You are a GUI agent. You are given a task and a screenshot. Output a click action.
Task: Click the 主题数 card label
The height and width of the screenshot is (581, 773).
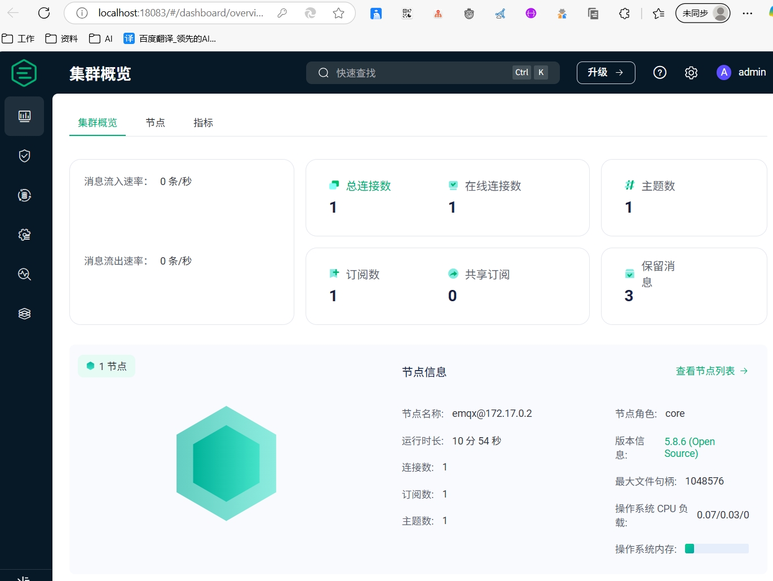[x=659, y=186]
